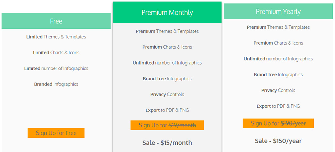Click the Branded Infographics feature
Screen dimensions: 335x152
click(56, 84)
